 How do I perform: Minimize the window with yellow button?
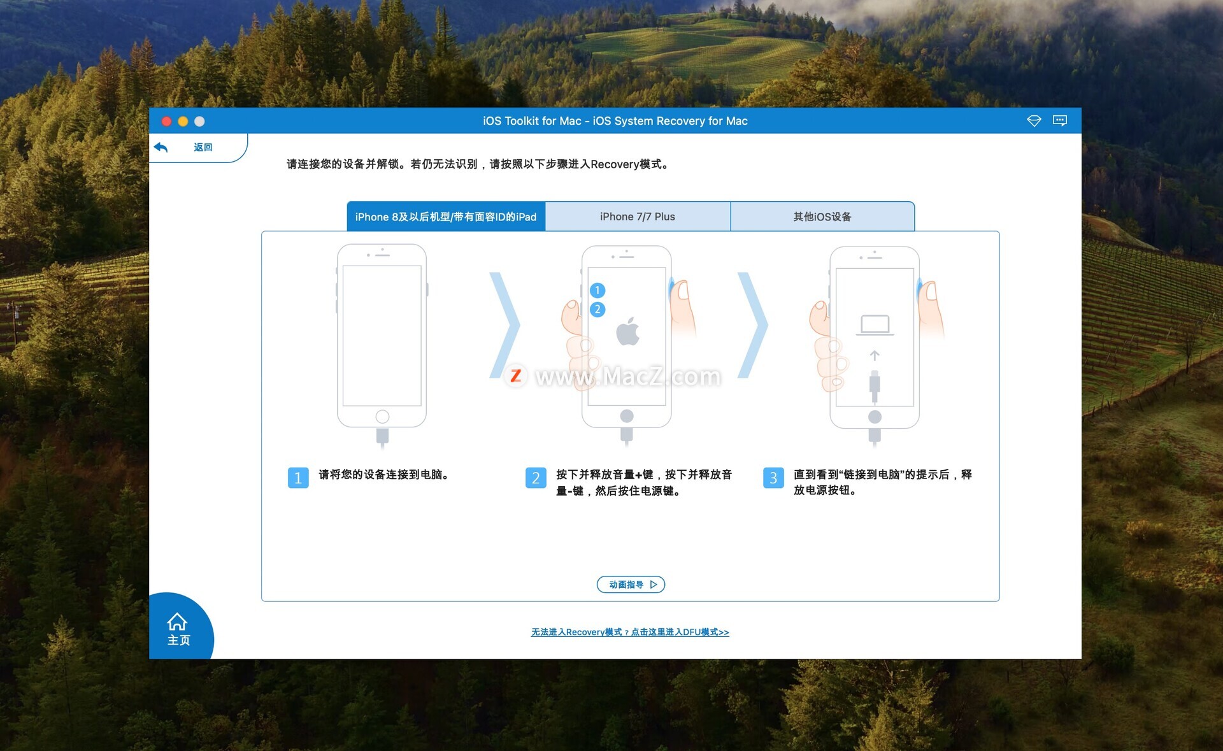183,121
